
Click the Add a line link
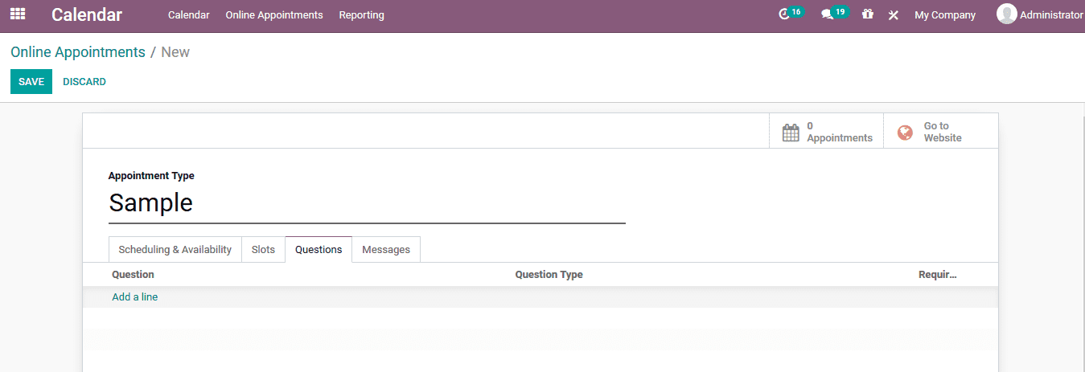pyautogui.click(x=135, y=296)
